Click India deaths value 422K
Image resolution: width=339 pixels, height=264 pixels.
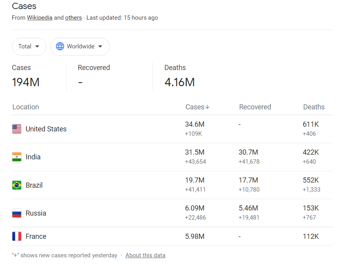pos(311,152)
